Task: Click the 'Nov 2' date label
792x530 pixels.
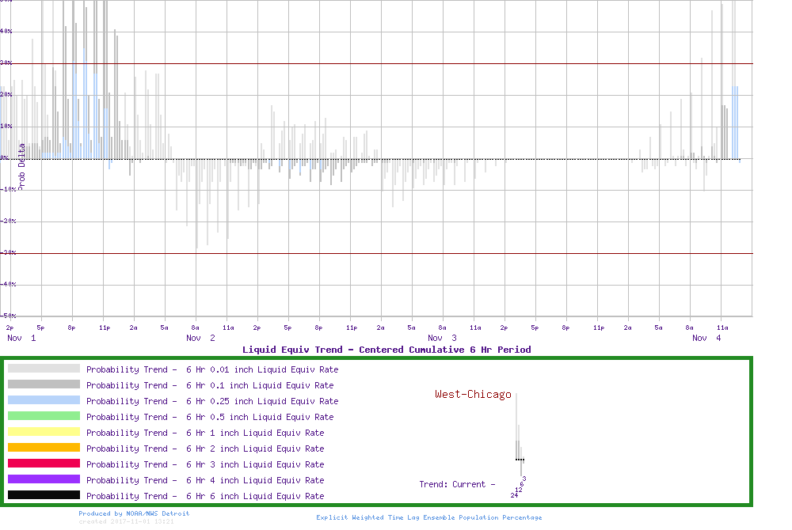Action: point(200,338)
